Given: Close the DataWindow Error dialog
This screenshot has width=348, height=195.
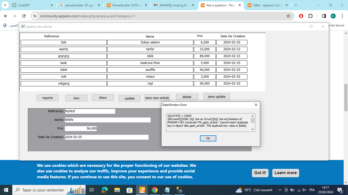Looking at the screenshot, I should point(256,105).
